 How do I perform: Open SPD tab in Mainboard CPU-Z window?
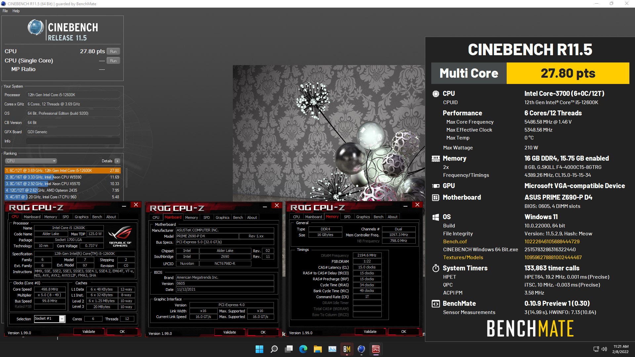coord(207,218)
